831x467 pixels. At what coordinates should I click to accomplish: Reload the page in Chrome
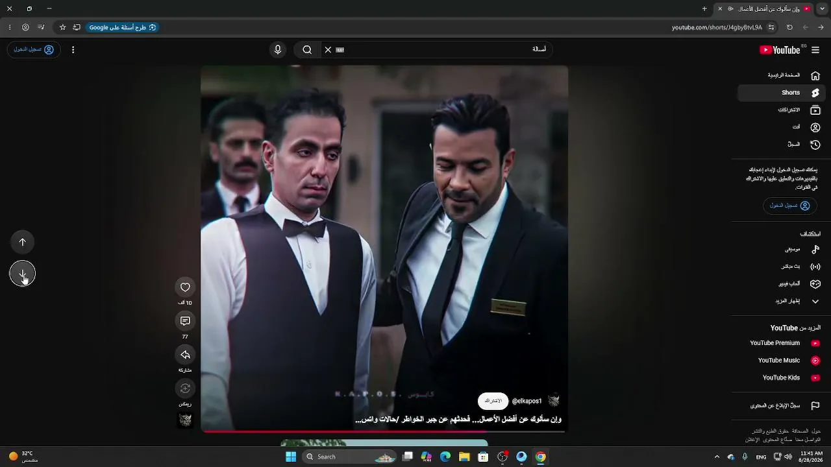click(x=789, y=27)
